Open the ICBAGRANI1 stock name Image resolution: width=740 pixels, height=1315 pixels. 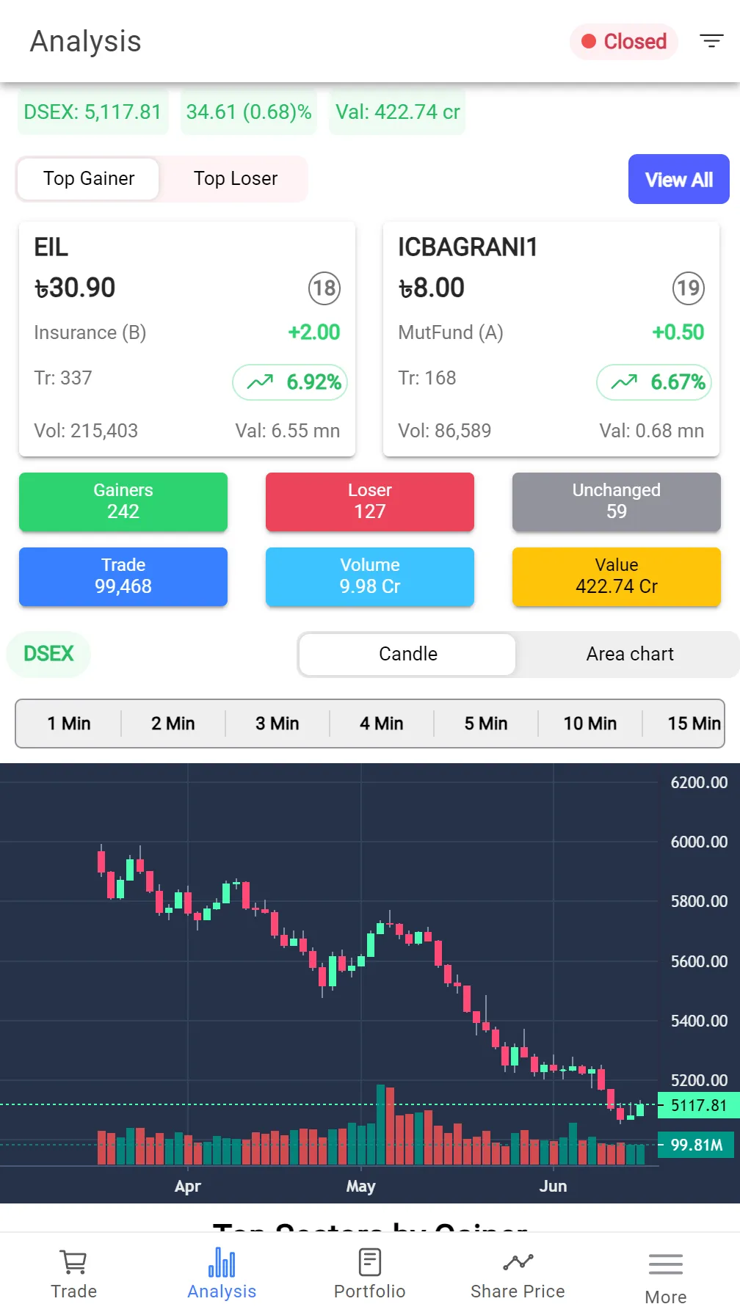pyautogui.click(x=468, y=247)
